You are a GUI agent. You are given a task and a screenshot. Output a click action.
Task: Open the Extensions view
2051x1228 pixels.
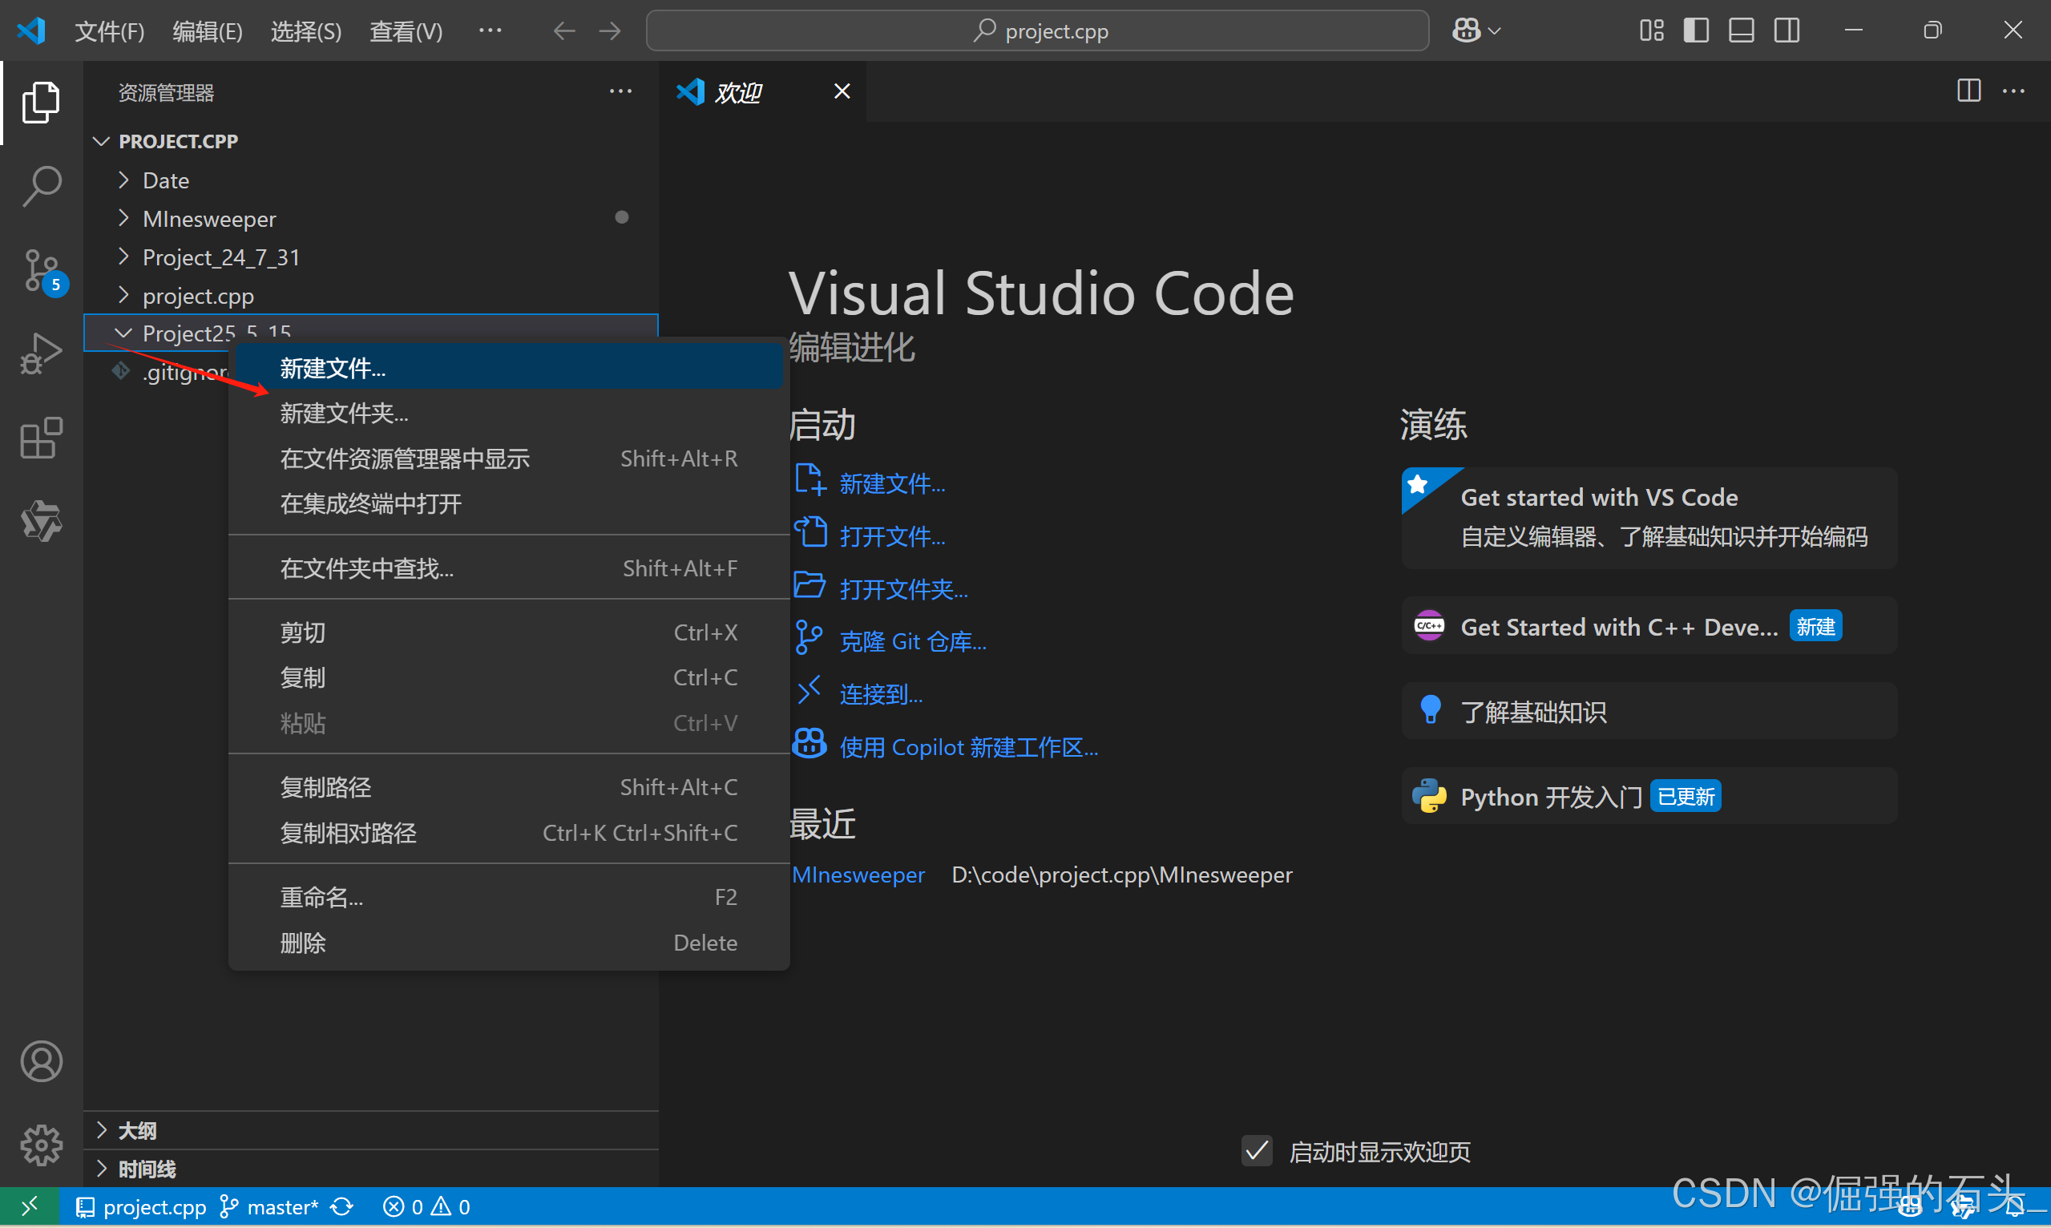click(42, 438)
